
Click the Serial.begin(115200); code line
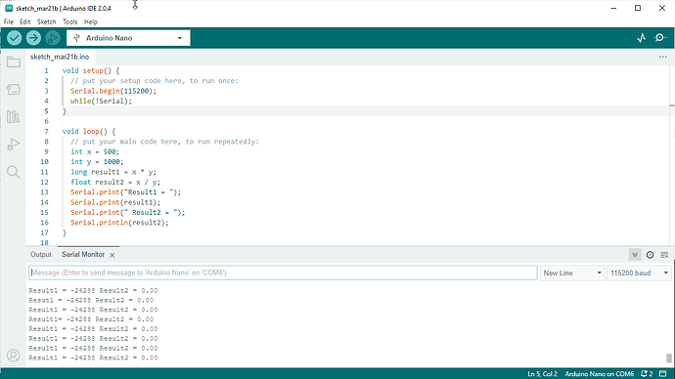113,91
